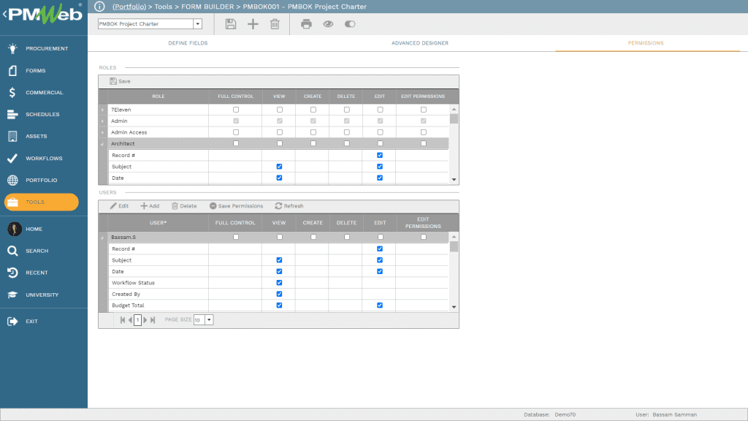Viewport: 748px width, 421px height.
Task: Open the Procurement module icon
Action: click(13, 48)
